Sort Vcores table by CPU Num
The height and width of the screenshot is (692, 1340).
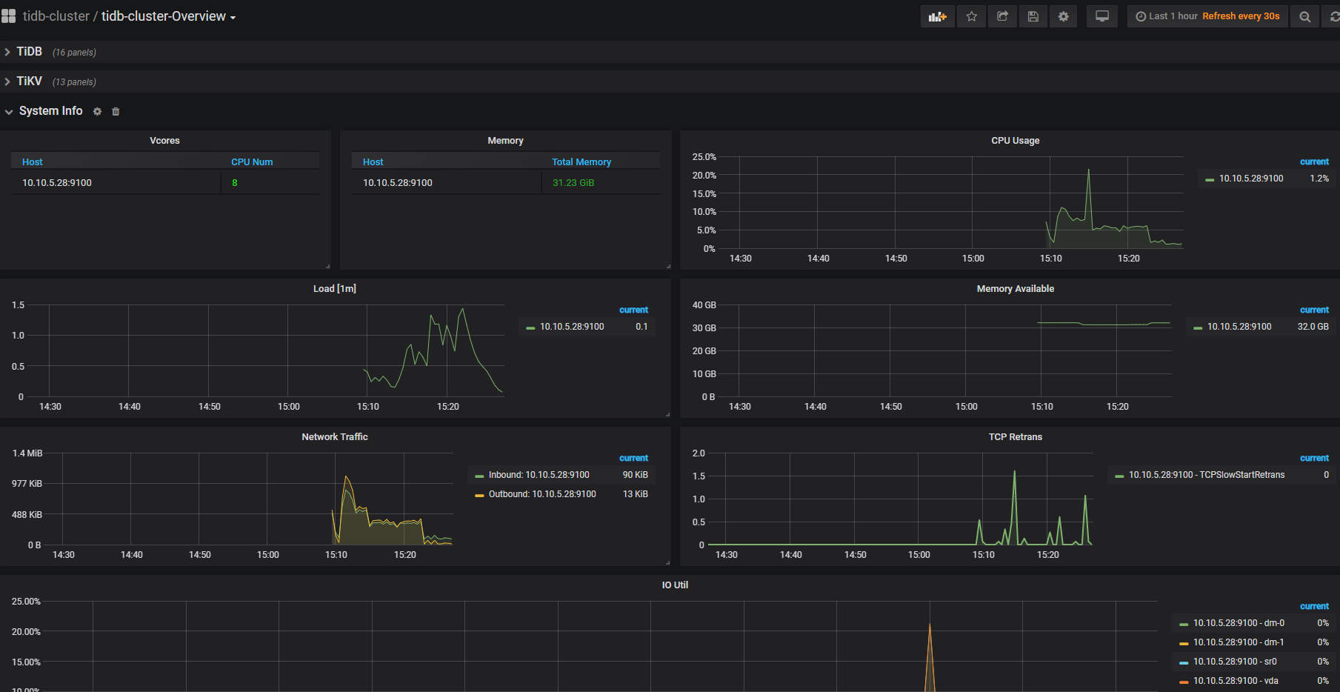[252, 162]
